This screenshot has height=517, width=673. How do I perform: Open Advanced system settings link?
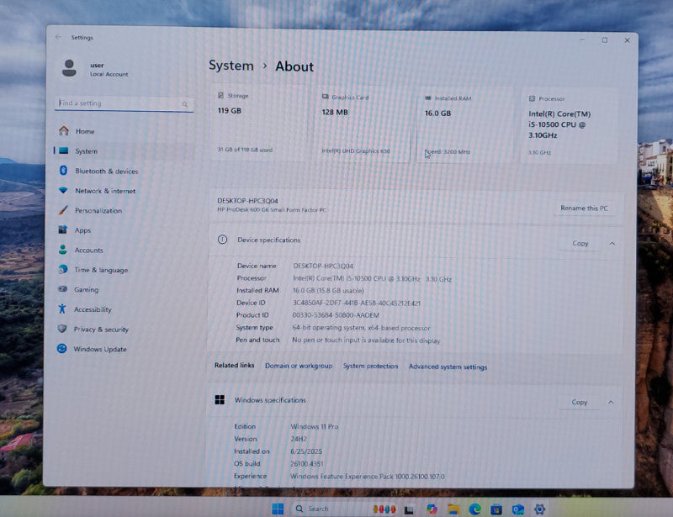[x=448, y=367]
